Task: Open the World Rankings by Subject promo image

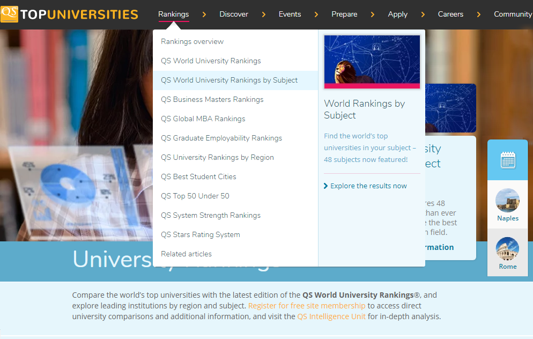Action: [x=372, y=62]
